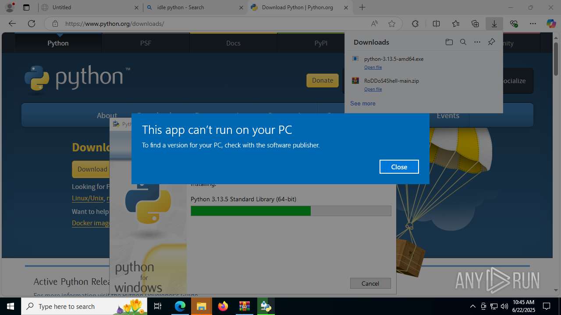Viewport: 561px width, 315px height.
Task: Close the idle python - Search tab
Action: (241, 7)
